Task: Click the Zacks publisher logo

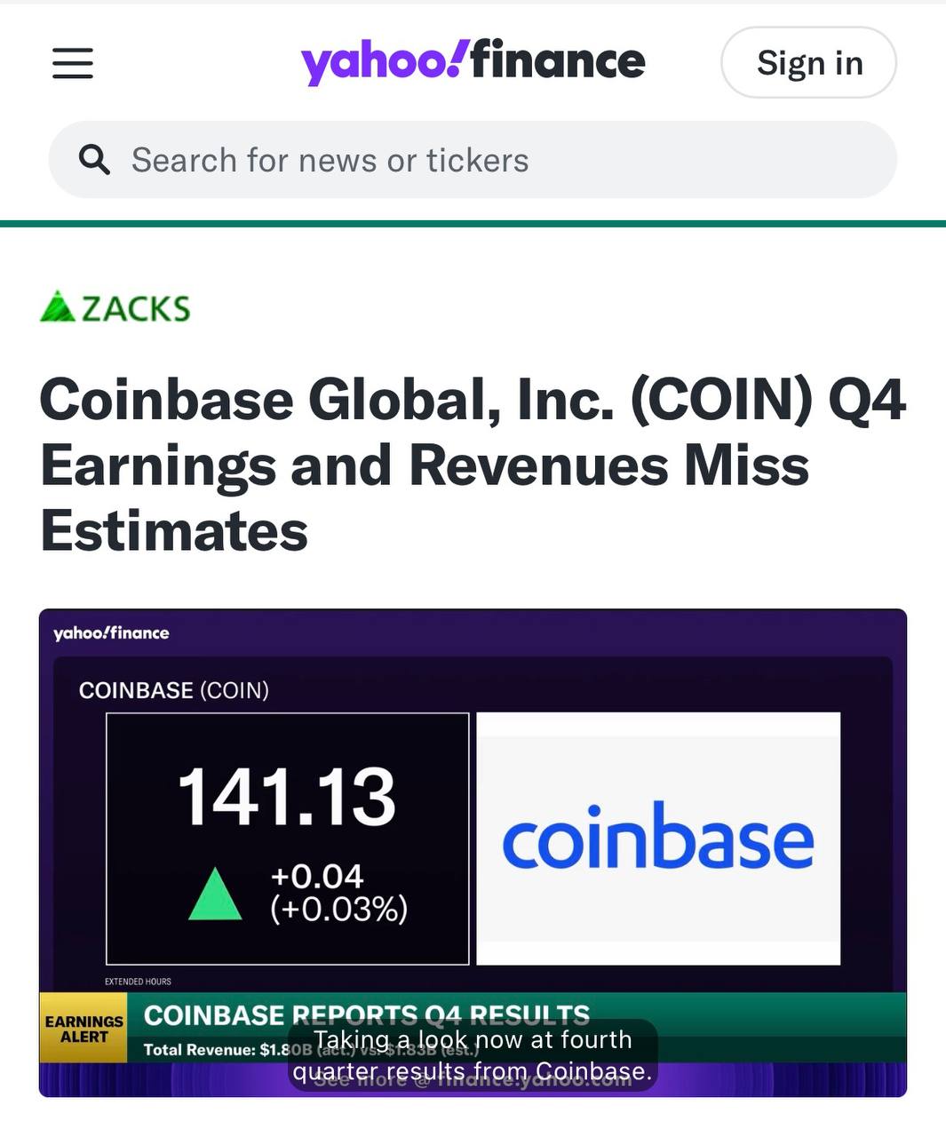Action: (115, 307)
